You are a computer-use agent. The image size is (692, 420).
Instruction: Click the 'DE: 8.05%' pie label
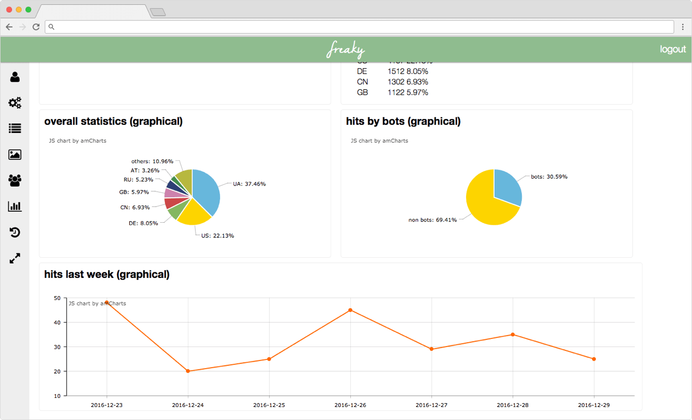coord(143,223)
